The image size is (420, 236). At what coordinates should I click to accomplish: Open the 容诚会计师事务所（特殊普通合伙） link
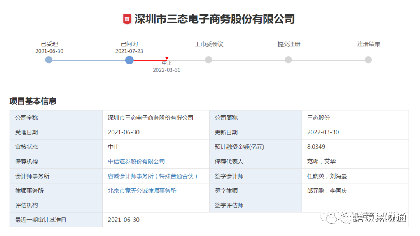click(x=153, y=176)
